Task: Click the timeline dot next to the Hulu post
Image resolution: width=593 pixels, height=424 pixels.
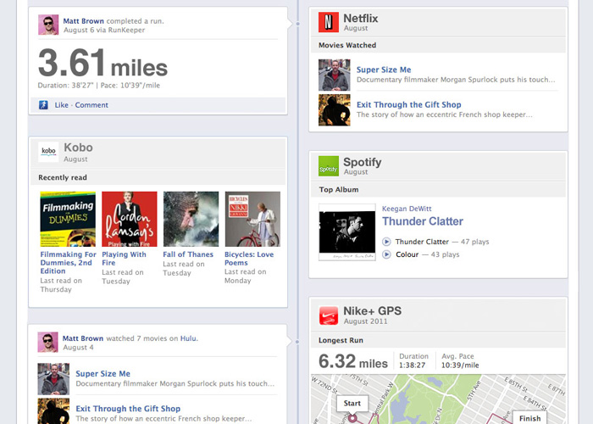Action: pyautogui.click(x=297, y=342)
